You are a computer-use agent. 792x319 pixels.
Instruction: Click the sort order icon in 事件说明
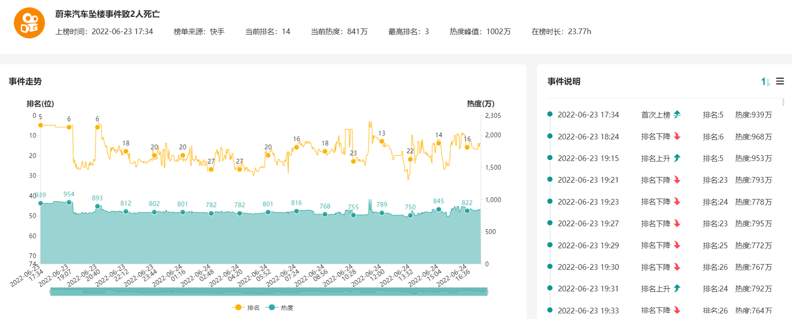pyautogui.click(x=765, y=81)
